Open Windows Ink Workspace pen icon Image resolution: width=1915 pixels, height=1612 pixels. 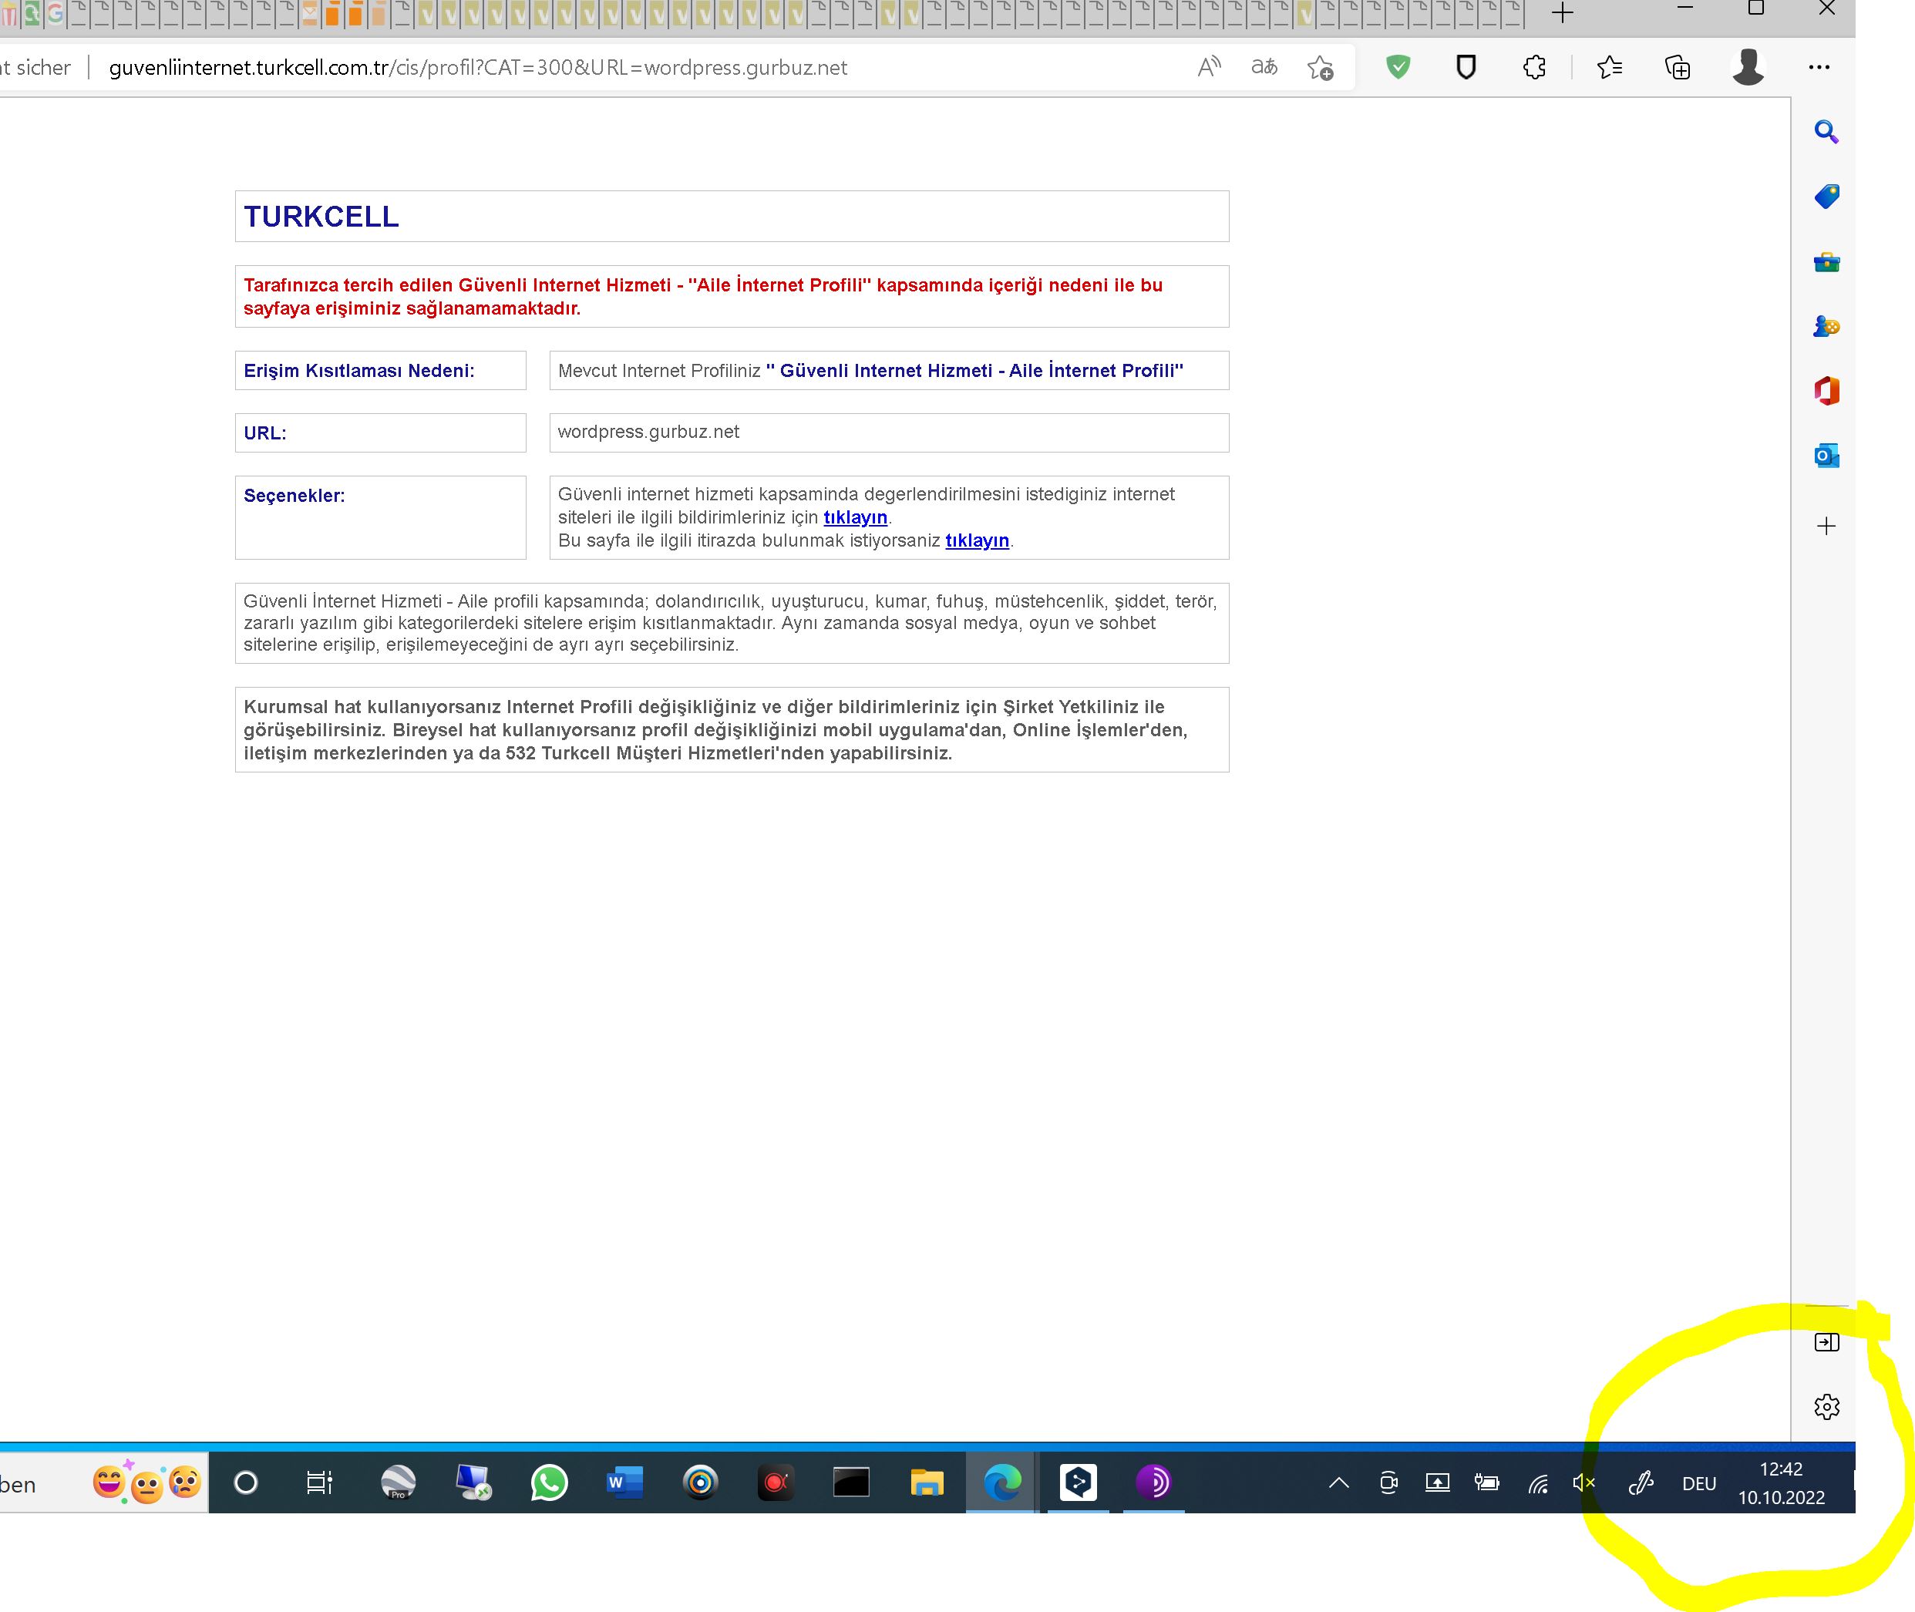point(1641,1483)
